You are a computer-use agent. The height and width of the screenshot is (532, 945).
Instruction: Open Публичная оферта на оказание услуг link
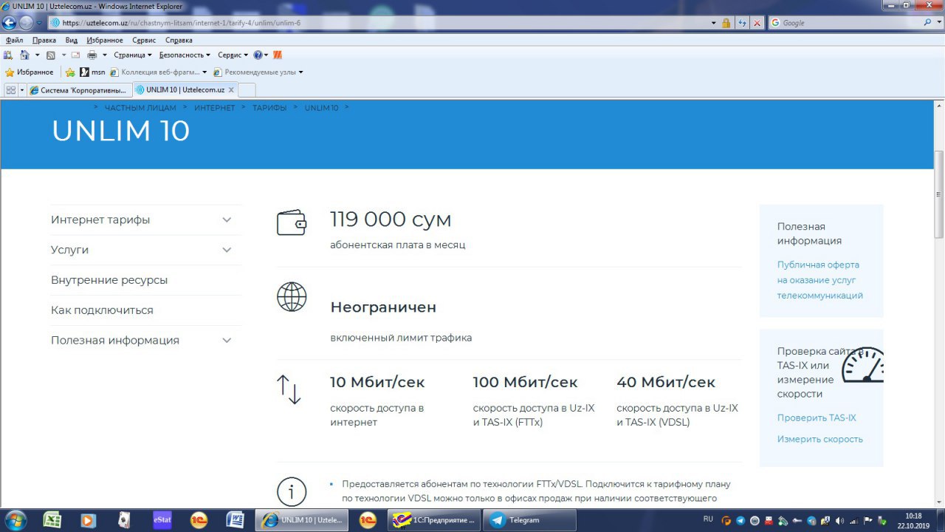[819, 280]
